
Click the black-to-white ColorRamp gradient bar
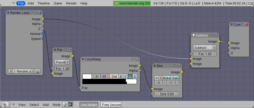click(x=110, y=81)
